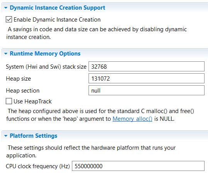This screenshot has height=174, width=208.
Task: Click the Heap section label
Action: click(23, 91)
